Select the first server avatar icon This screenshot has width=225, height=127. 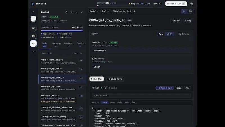click(x=33, y=19)
